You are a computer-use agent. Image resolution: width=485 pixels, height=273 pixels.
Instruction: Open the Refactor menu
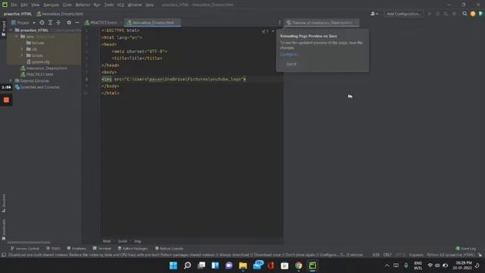click(83, 5)
